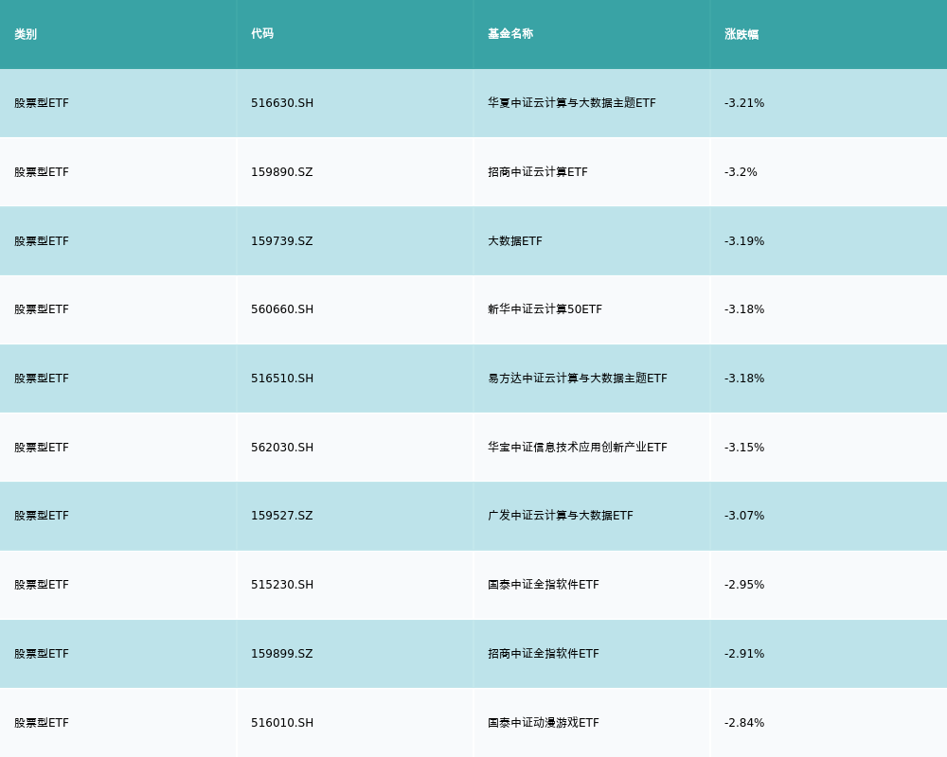This screenshot has height=757, width=947.
Task: Select code 159739.SZ
Action: click(282, 241)
